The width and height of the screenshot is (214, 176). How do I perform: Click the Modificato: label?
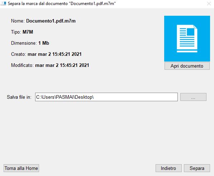tap(22, 65)
